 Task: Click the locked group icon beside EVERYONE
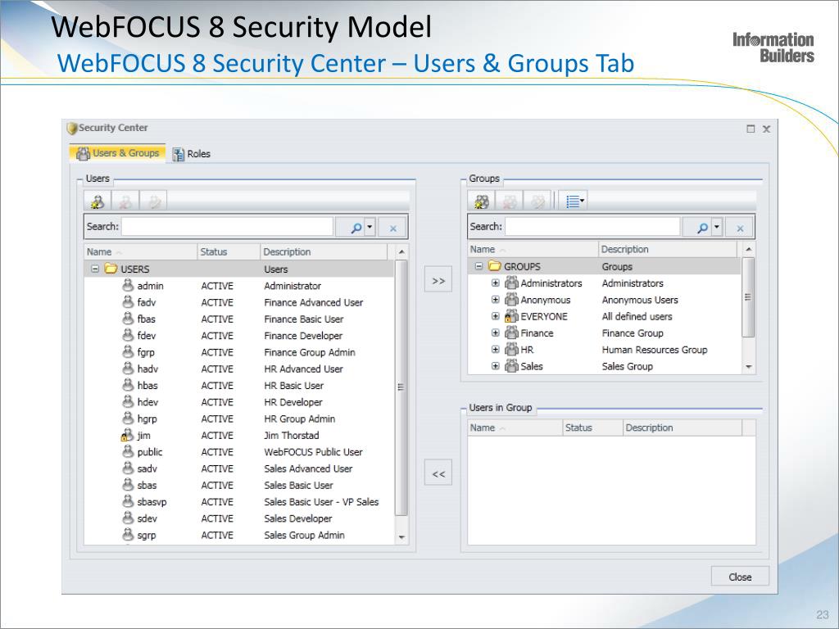[511, 315]
